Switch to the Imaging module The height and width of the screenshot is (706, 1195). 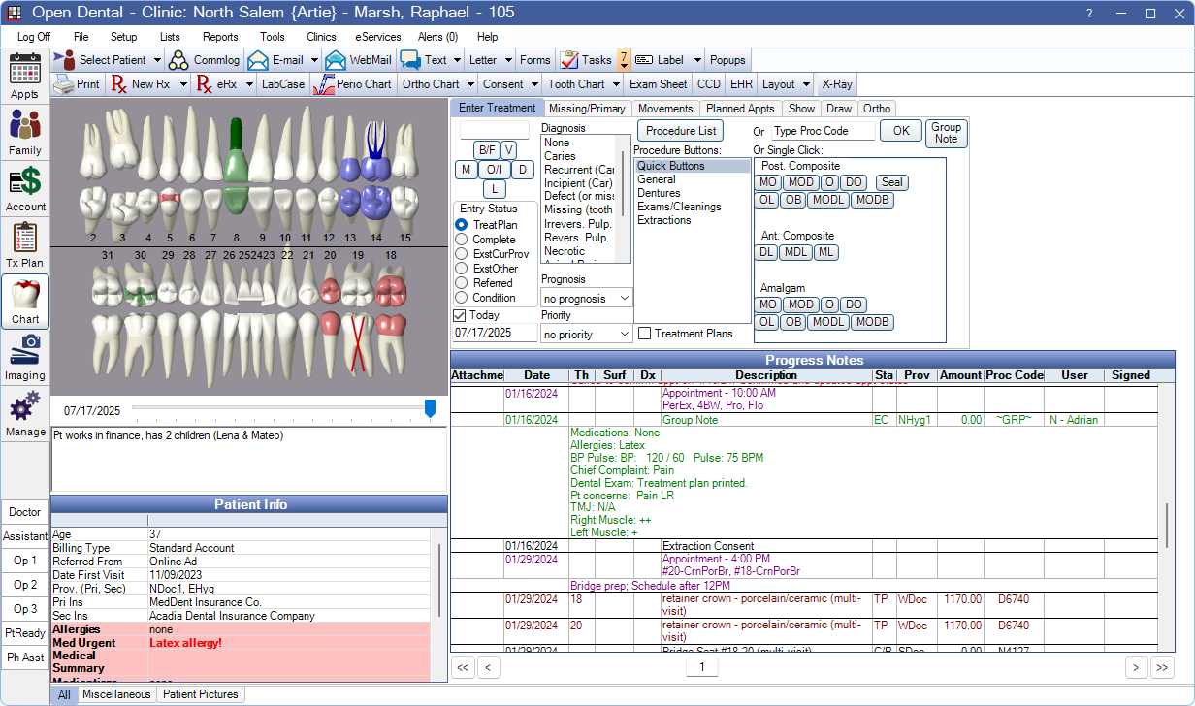pos(25,357)
